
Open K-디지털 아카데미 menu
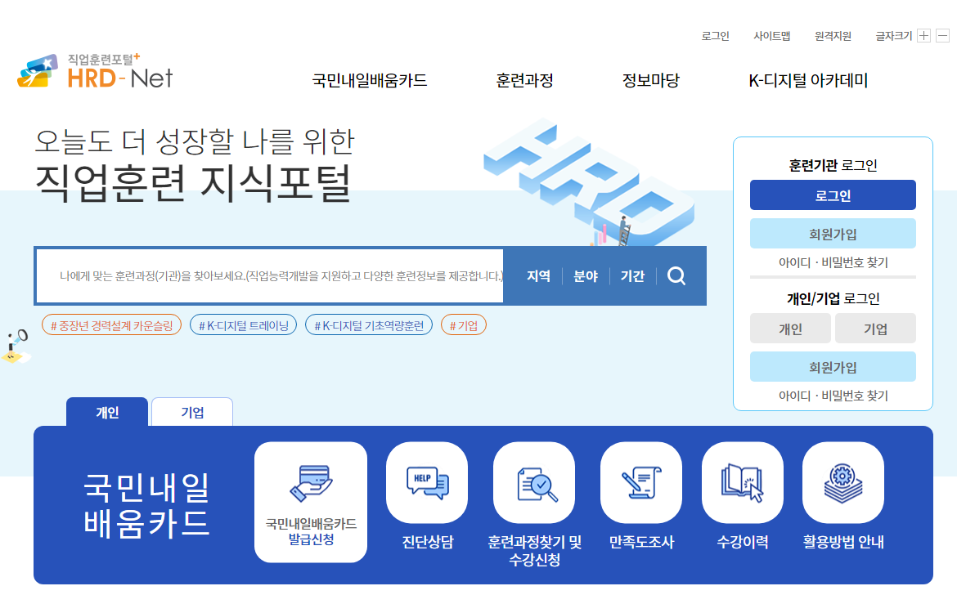(808, 81)
